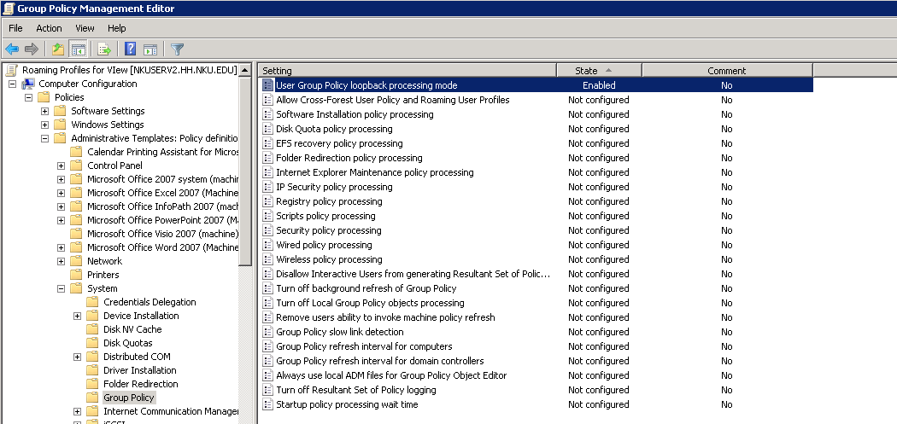The width and height of the screenshot is (897, 424).
Task: Collapse the Policies node
Action: coord(28,98)
